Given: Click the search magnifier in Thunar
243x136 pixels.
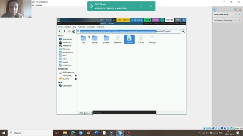Looking at the screenshot, I should coord(183,31).
